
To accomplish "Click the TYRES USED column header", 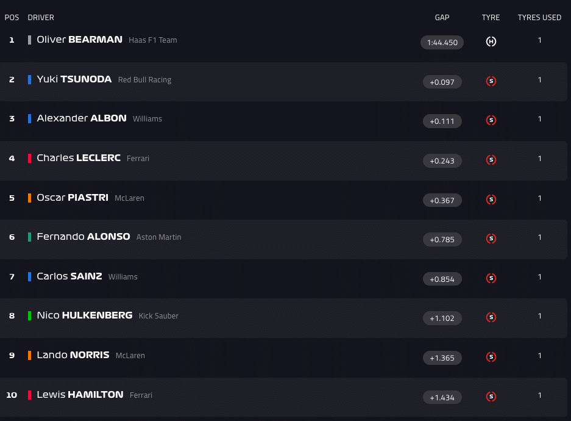I will pyautogui.click(x=539, y=18).
